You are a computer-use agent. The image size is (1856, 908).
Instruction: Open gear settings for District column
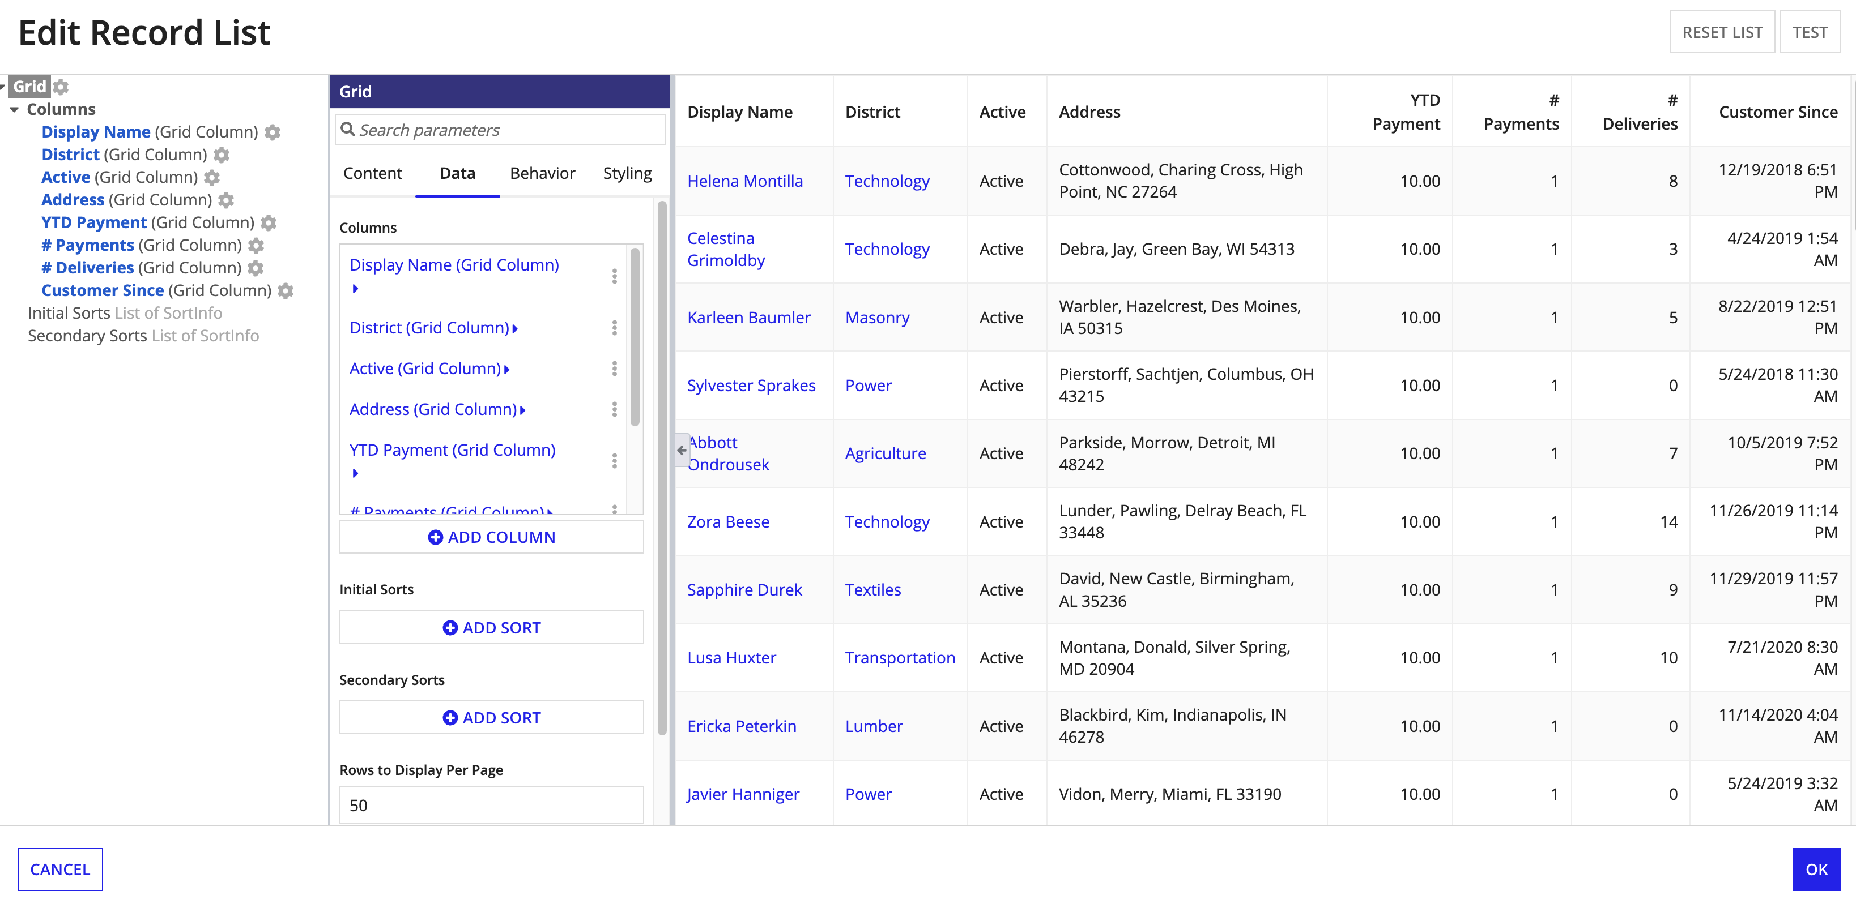[222, 155]
